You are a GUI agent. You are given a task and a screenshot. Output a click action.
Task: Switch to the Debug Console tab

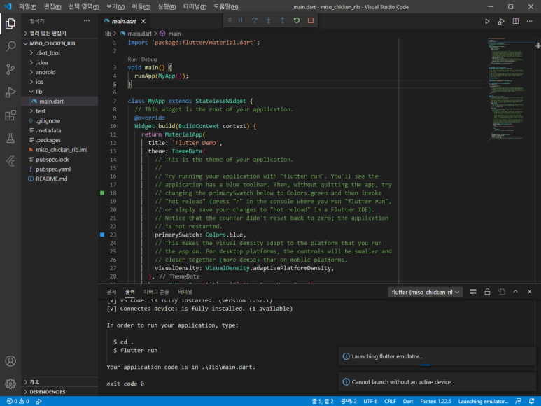pos(156,292)
